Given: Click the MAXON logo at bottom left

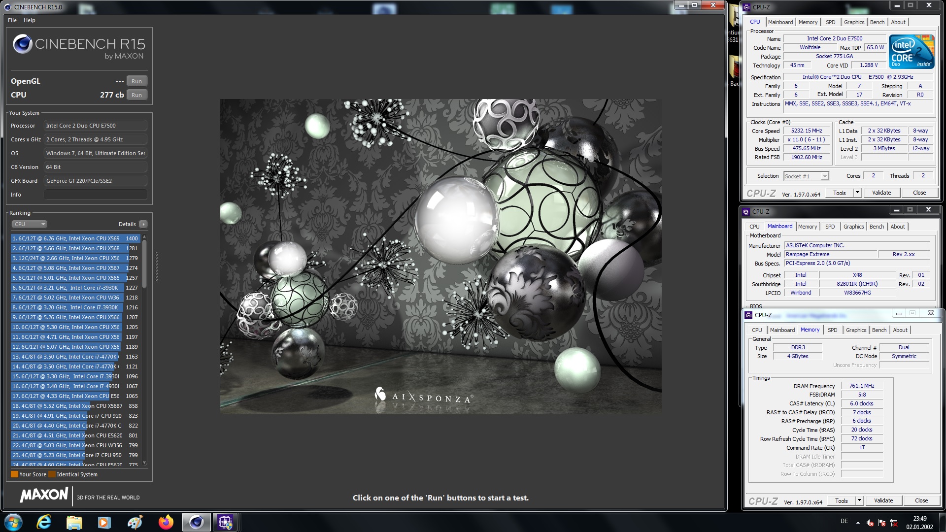Looking at the screenshot, I should point(44,495).
